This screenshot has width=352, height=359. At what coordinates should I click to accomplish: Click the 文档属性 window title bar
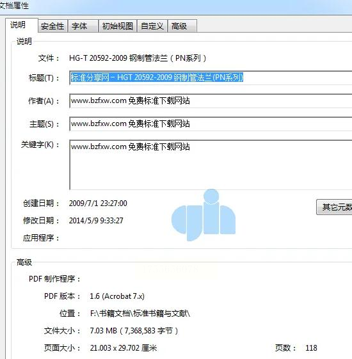click(176, 6)
